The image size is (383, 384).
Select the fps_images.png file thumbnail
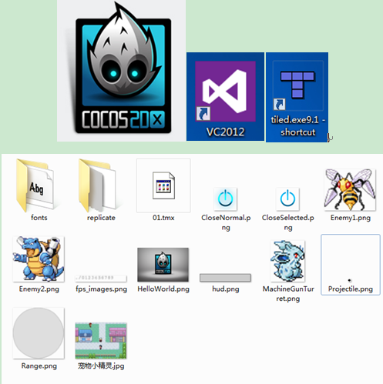101,279
